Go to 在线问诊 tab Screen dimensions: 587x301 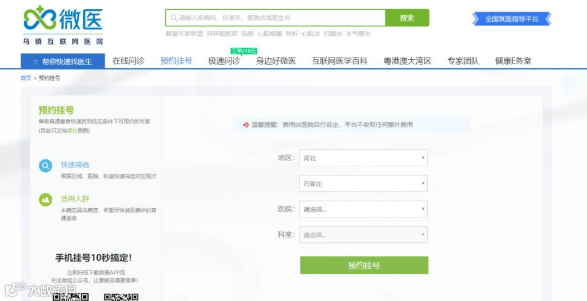128,61
